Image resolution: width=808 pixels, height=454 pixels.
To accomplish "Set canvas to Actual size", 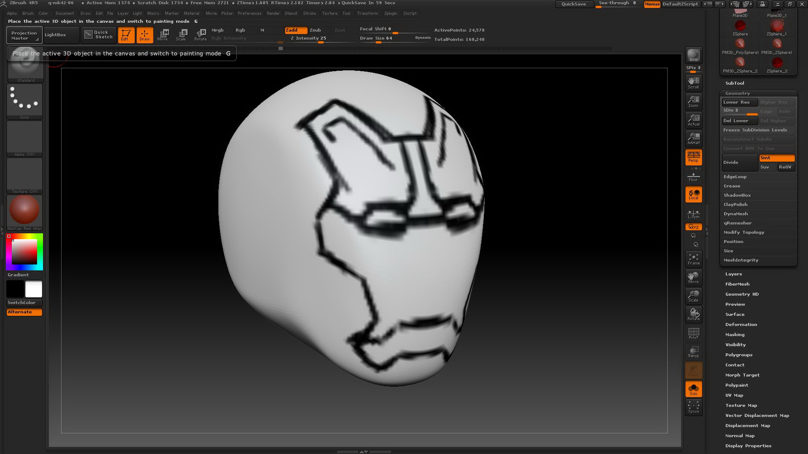I will click(693, 120).
